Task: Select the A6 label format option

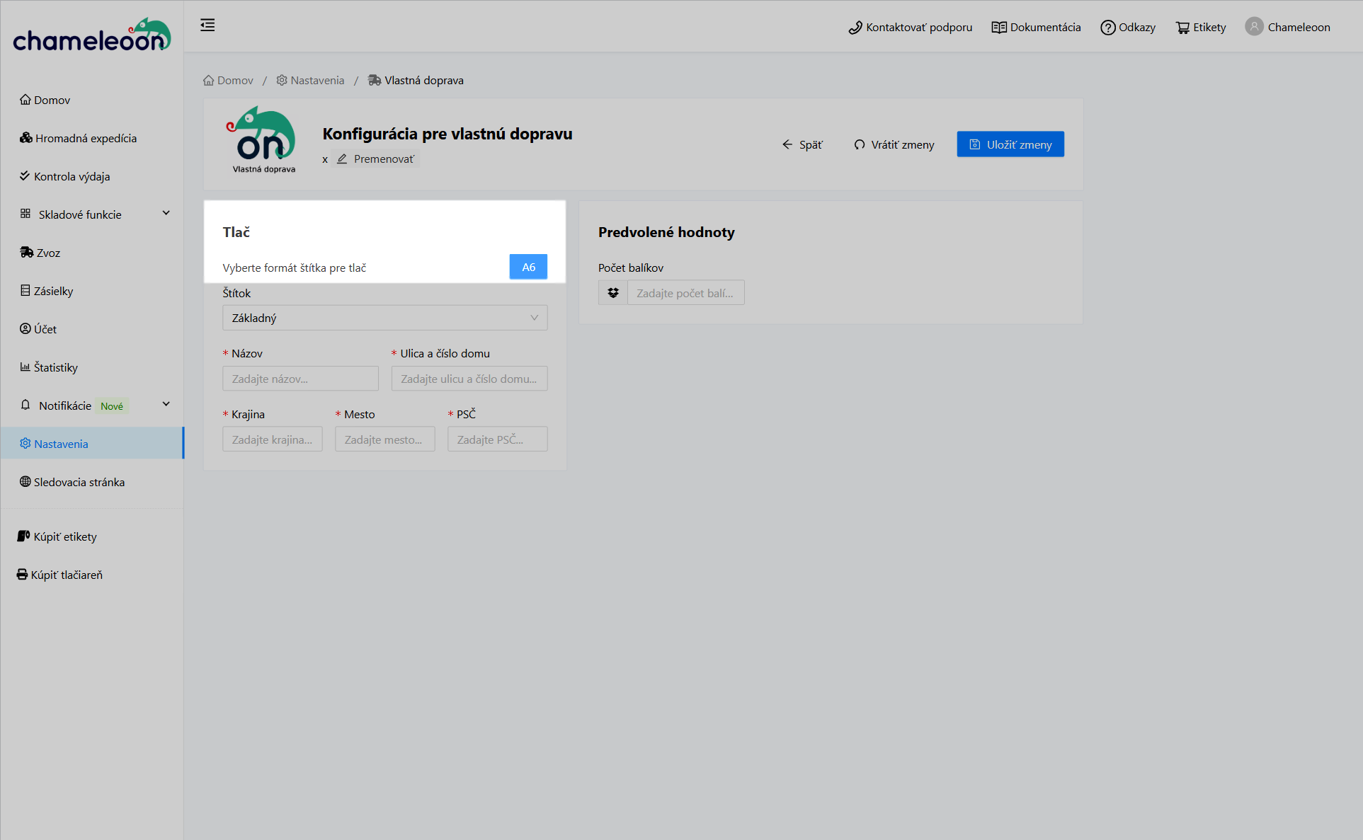Action: tap(528, 267)
